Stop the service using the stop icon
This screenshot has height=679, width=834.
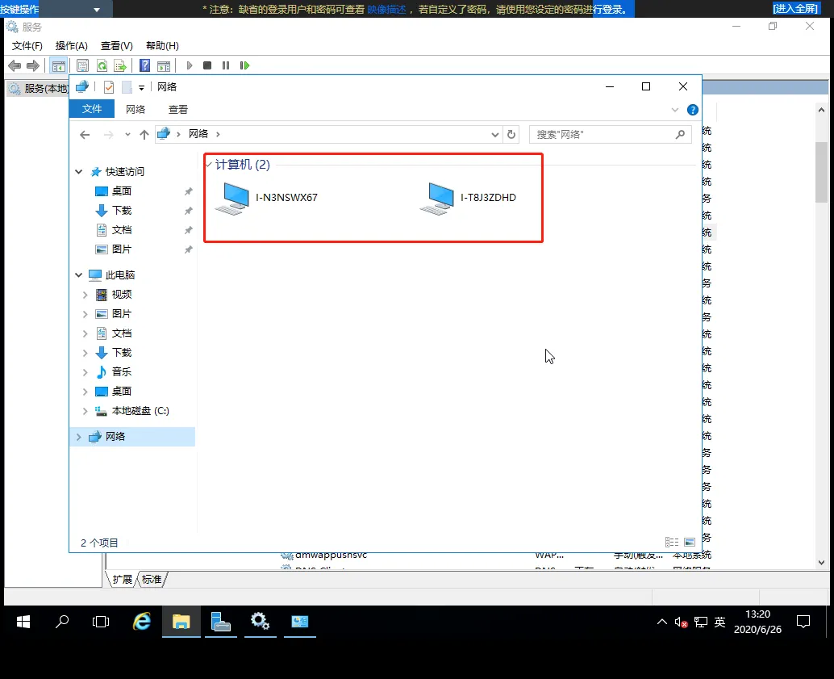point(207,65)
